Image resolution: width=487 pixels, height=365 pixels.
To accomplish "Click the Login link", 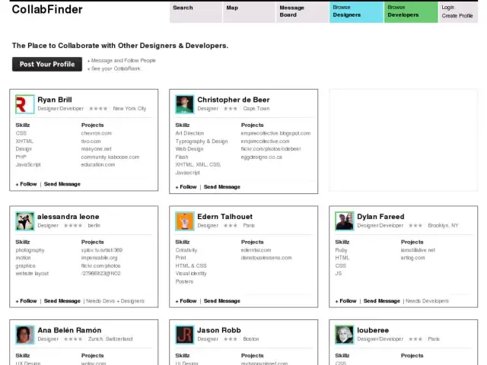I will [x=447, y=8].
